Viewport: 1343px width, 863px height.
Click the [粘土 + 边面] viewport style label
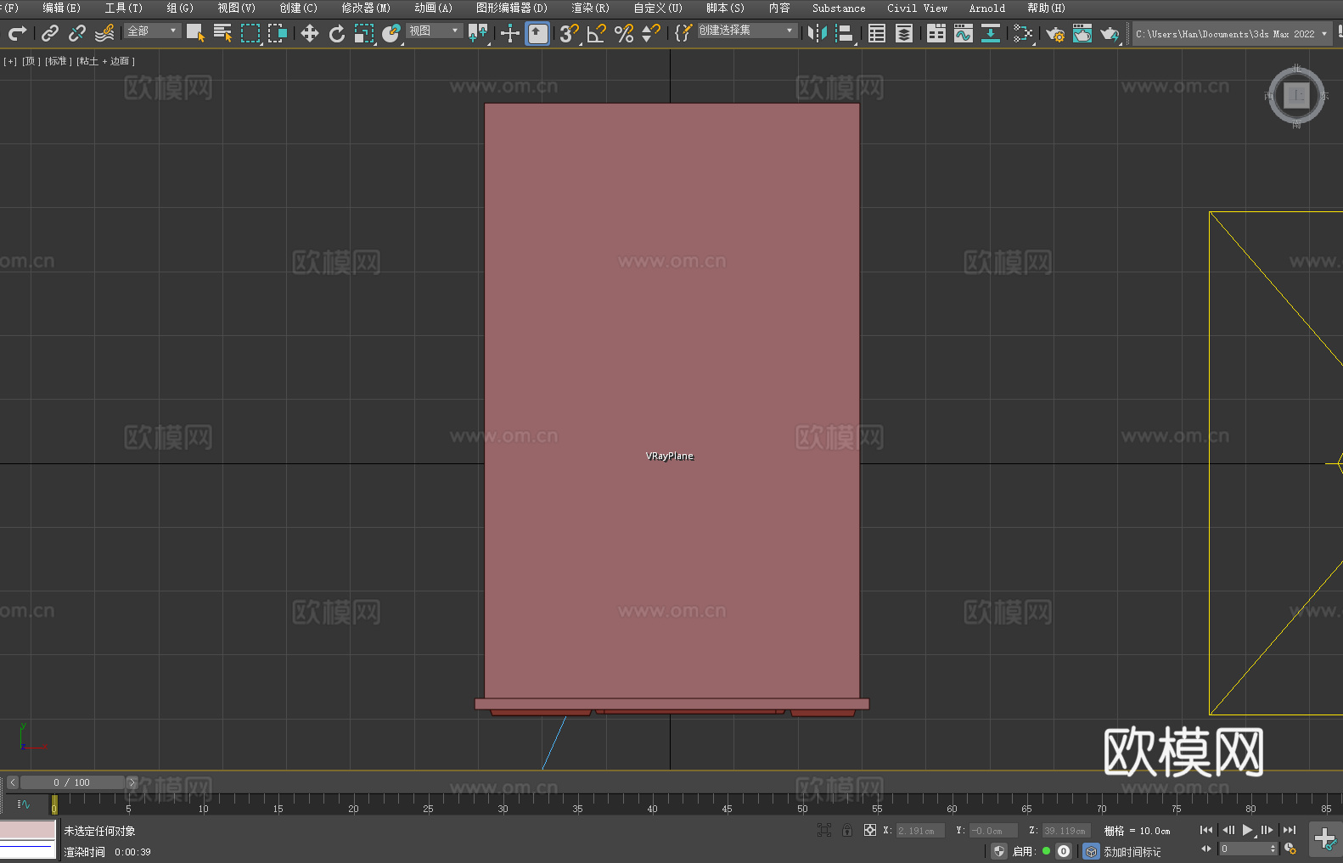coord(105,61)
